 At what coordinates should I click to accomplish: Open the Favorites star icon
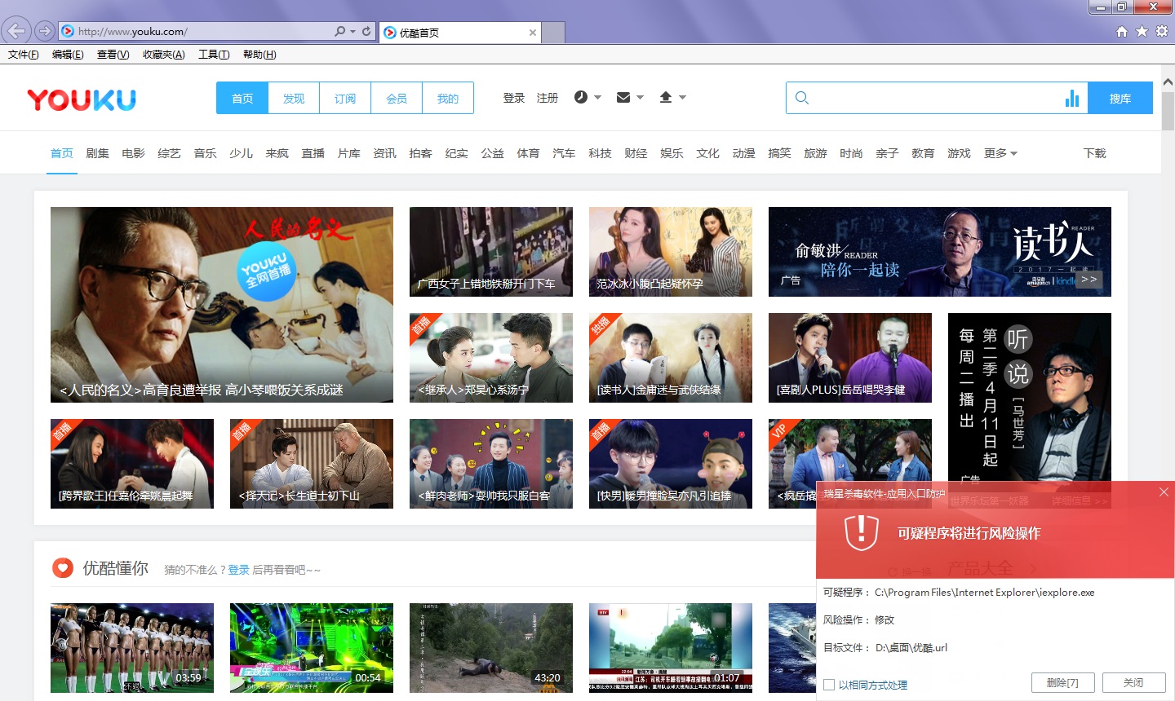[1142, 31]
